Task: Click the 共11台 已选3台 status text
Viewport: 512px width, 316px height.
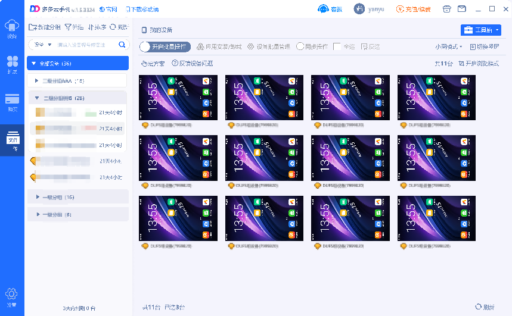Action: point(163,307)
